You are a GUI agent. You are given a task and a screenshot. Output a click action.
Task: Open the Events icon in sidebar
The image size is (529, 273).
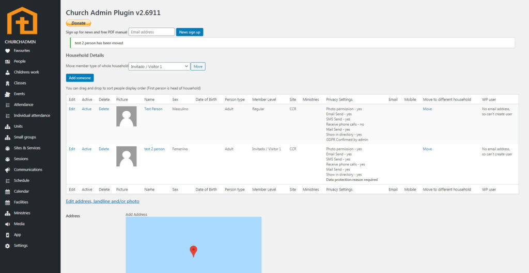tap(7, 94)
